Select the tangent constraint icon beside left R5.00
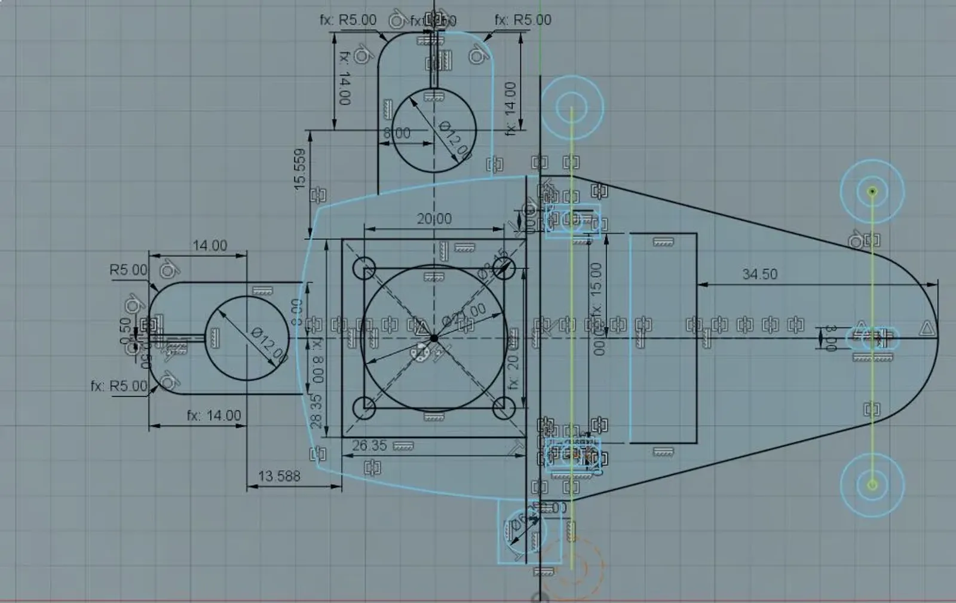 coord(168,270)
